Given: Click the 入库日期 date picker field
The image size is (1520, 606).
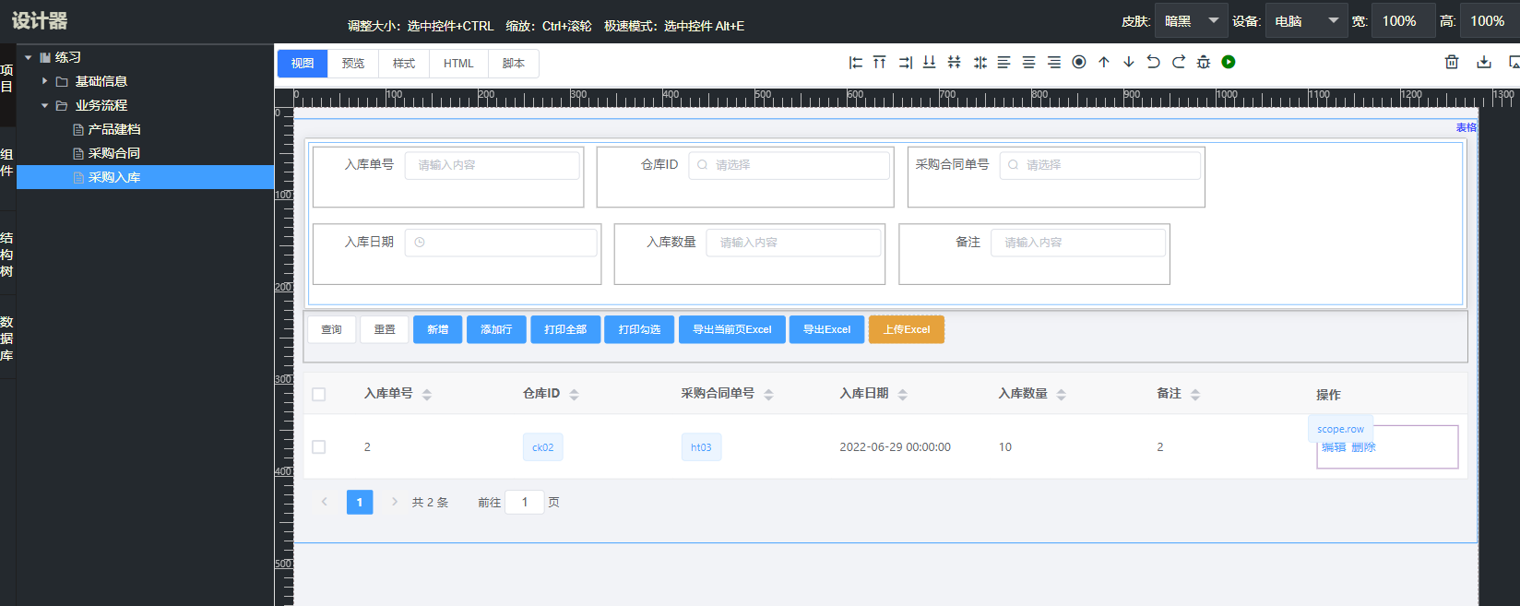Looking at the screenshot, I should (501, 243).
